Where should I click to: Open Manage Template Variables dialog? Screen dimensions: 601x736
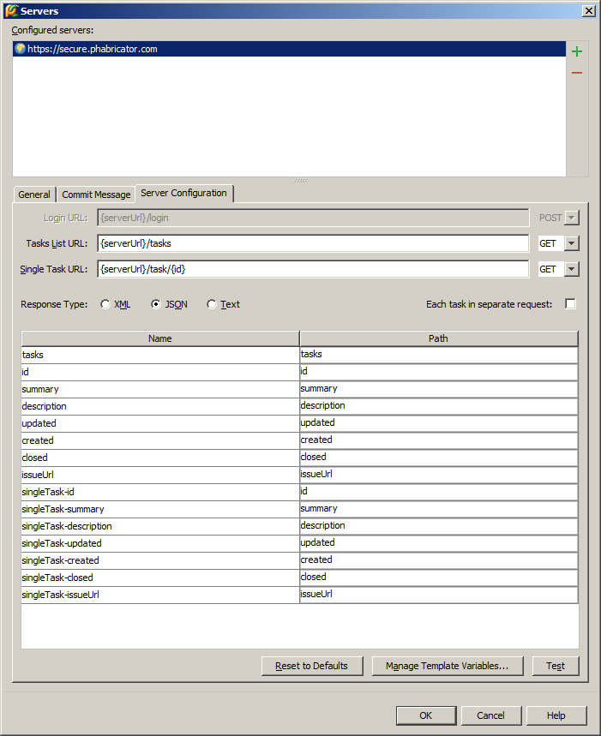coord(447,666)
